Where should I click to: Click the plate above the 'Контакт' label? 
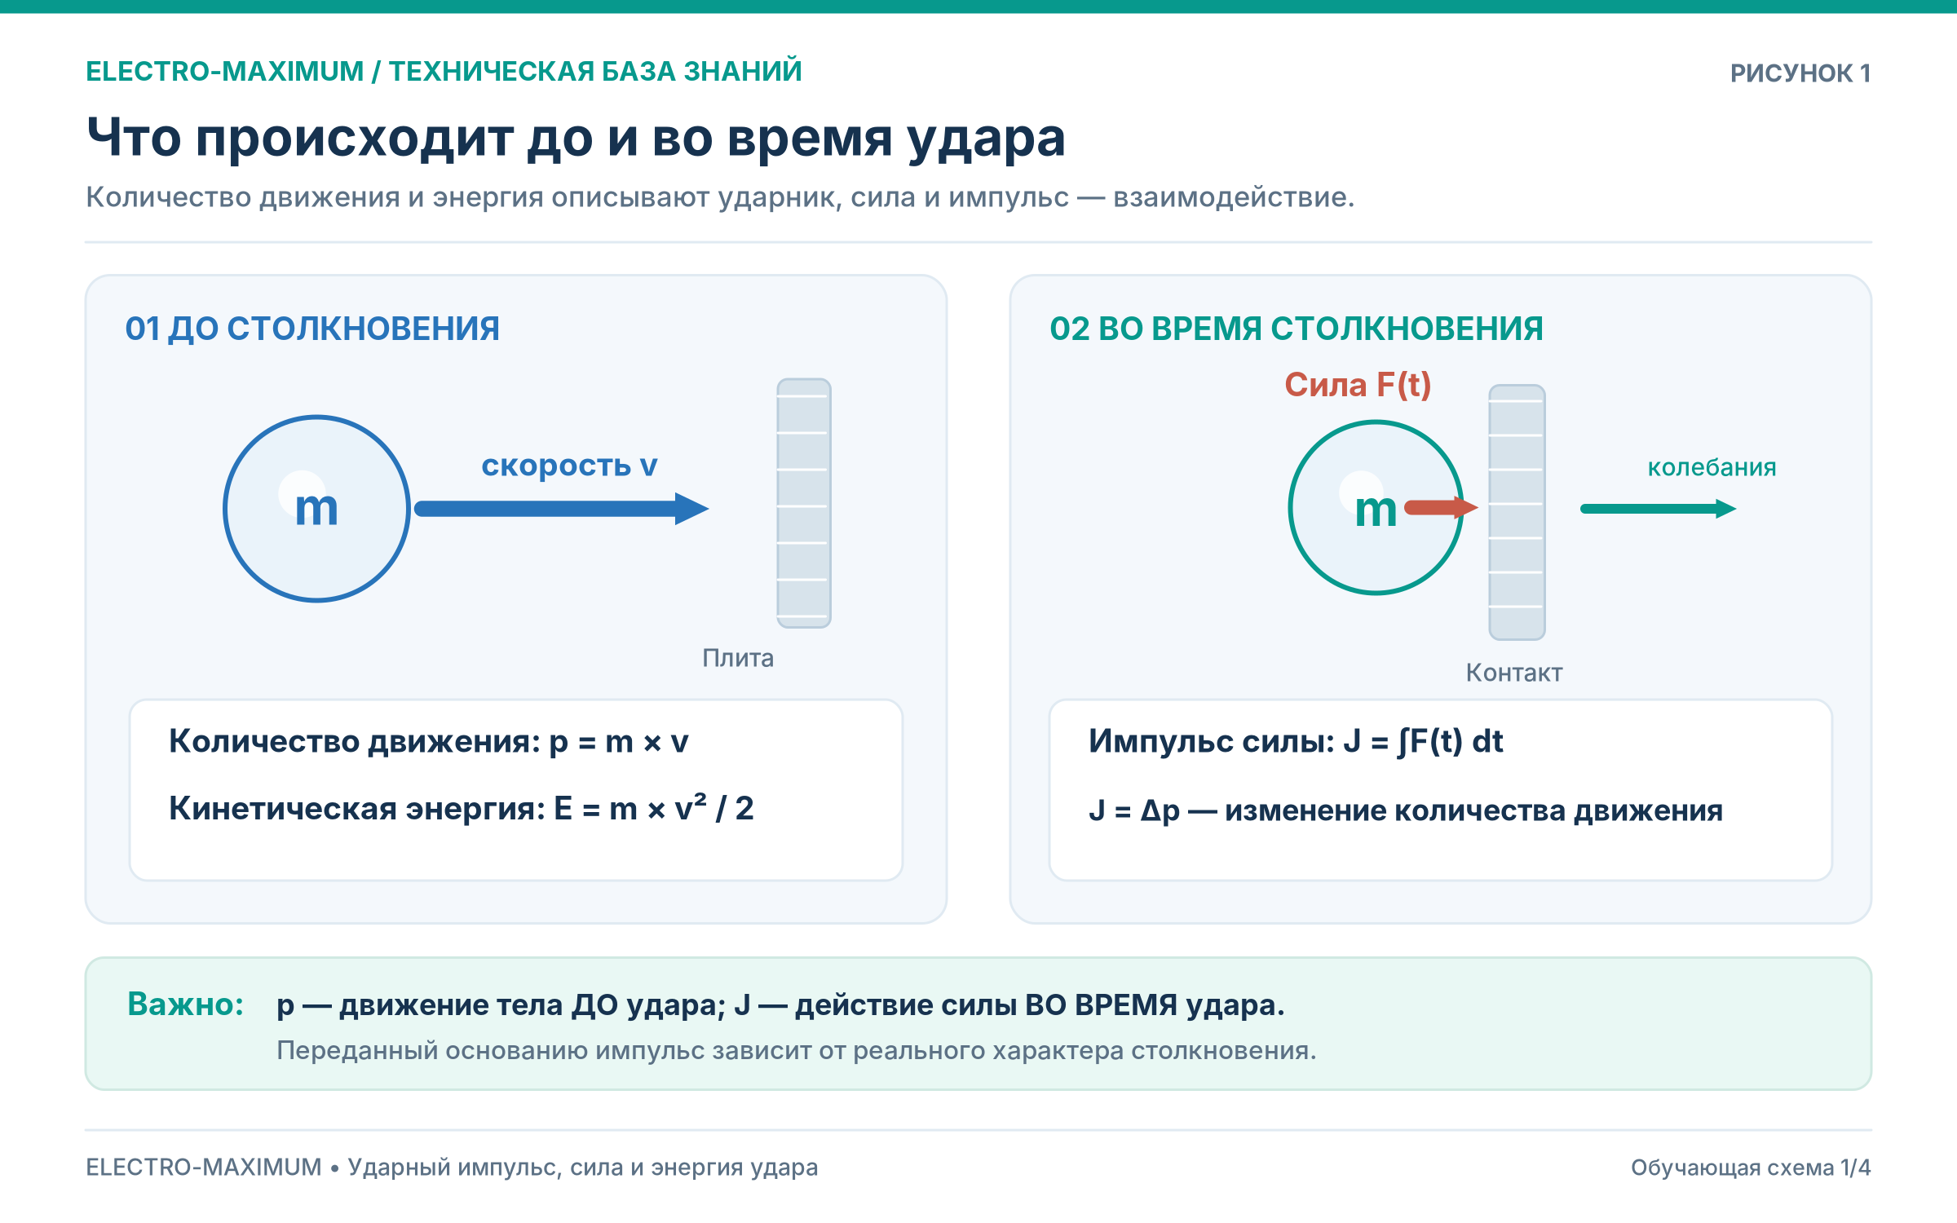tap(1517, 512)
